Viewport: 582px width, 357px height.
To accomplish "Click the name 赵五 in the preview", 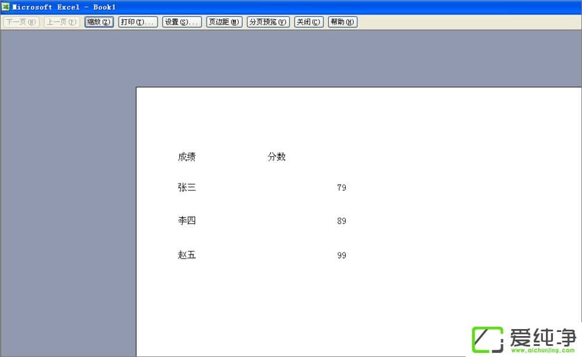I will tap(187, 255).
